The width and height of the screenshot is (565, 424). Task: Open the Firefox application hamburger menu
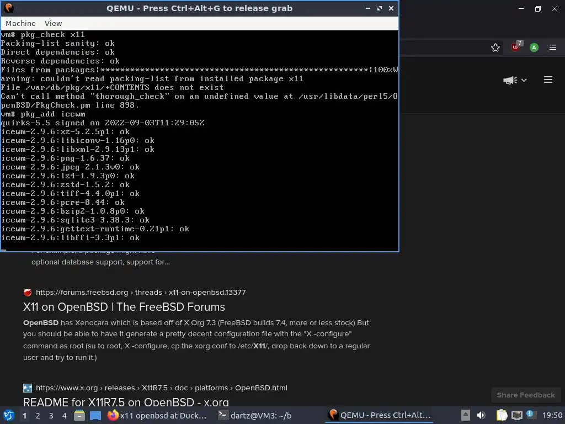point(553,47)
